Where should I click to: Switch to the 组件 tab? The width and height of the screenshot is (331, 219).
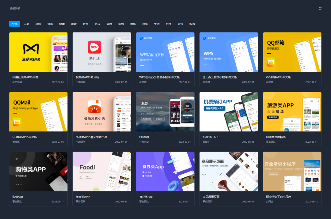[x=169, y=24]
